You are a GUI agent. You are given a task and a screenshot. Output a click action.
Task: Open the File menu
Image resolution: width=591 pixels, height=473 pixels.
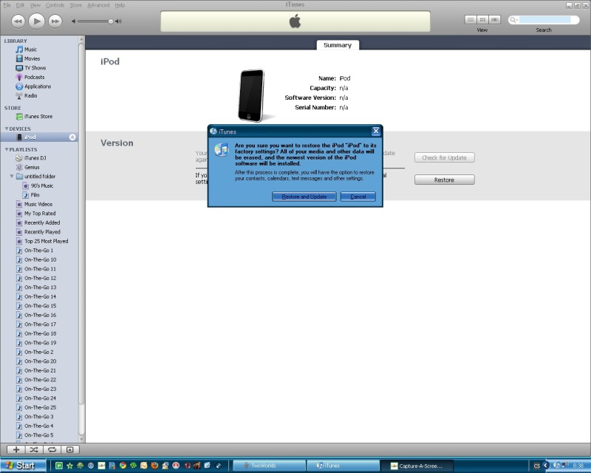point(7,5)
